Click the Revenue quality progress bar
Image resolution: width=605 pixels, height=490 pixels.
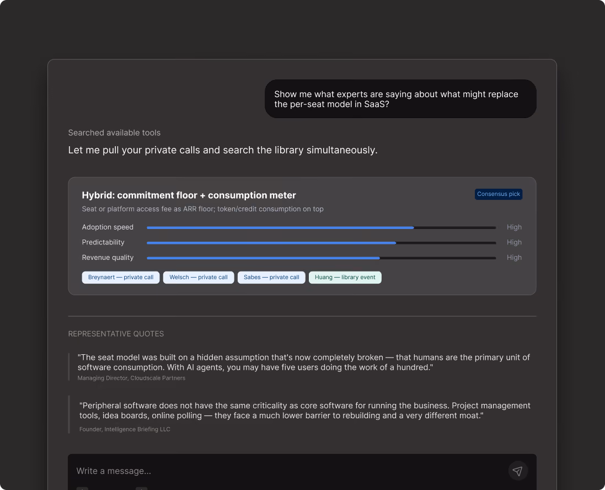point(322,258)
